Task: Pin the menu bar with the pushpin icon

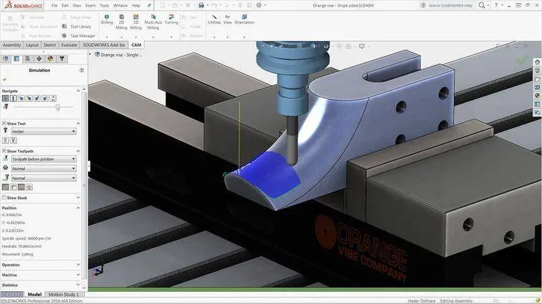Action: tap(149, 5)
